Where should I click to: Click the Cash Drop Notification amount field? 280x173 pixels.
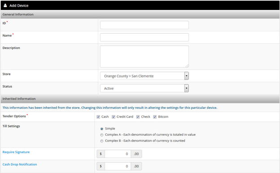point(118,166)
